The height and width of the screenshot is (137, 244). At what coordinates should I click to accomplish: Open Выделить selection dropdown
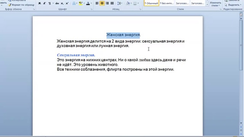(233, 5)
